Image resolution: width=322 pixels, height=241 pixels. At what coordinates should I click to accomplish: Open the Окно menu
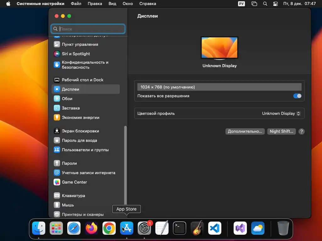tap(128, 4)
